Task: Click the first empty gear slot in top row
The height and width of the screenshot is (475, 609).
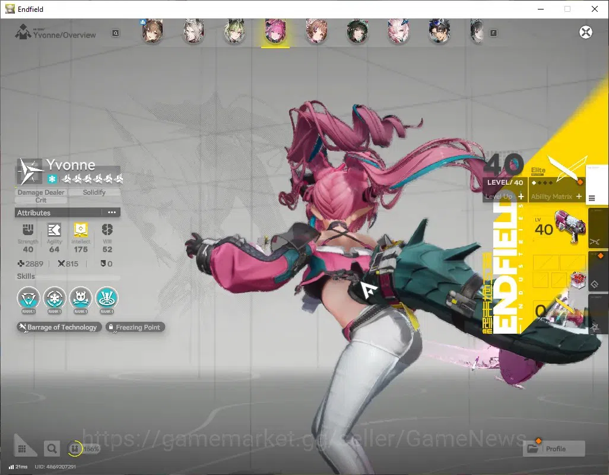Action: pyautogui.click(x=545, y=262)
